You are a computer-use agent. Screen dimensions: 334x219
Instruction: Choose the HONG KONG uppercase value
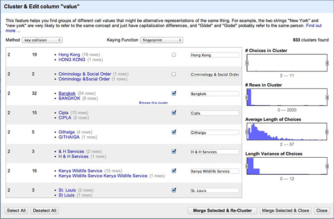click(x=72, y=60)
